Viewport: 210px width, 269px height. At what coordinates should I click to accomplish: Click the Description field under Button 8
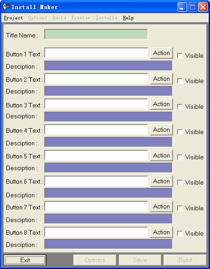(109, 244)
